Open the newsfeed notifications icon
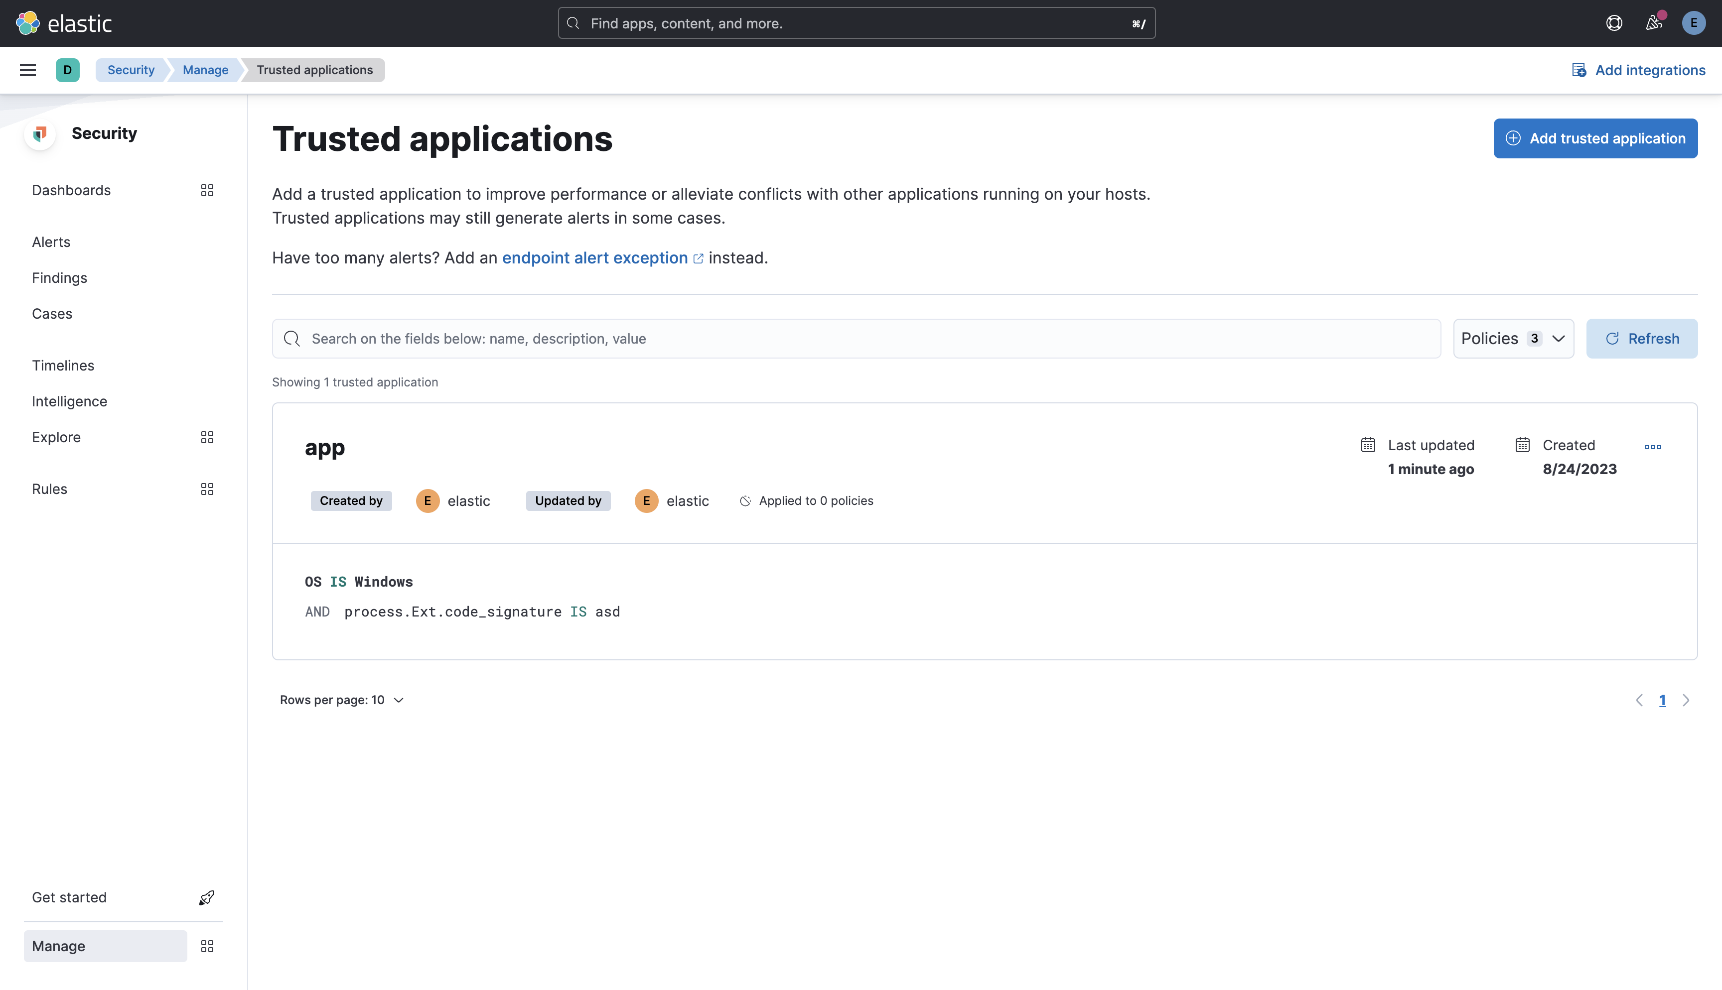 click(1654, 23)
